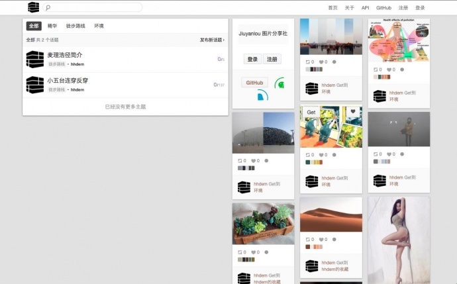This screenshot has width=457, height=284.
Task: Click repin icon under foggy person photo
Action: pyautogui.click(x=376, y=154)
